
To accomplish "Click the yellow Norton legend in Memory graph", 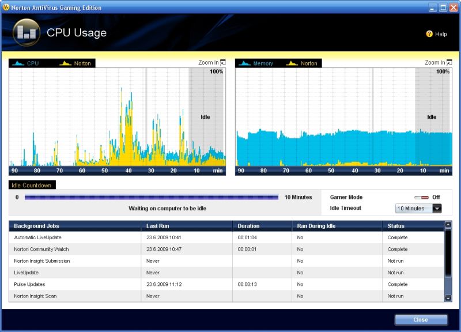I will [301, 63].
